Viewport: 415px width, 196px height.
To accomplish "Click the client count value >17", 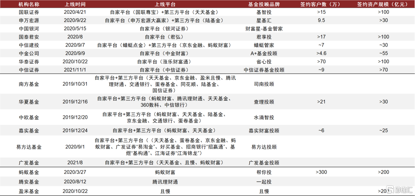I will point(321,37).
